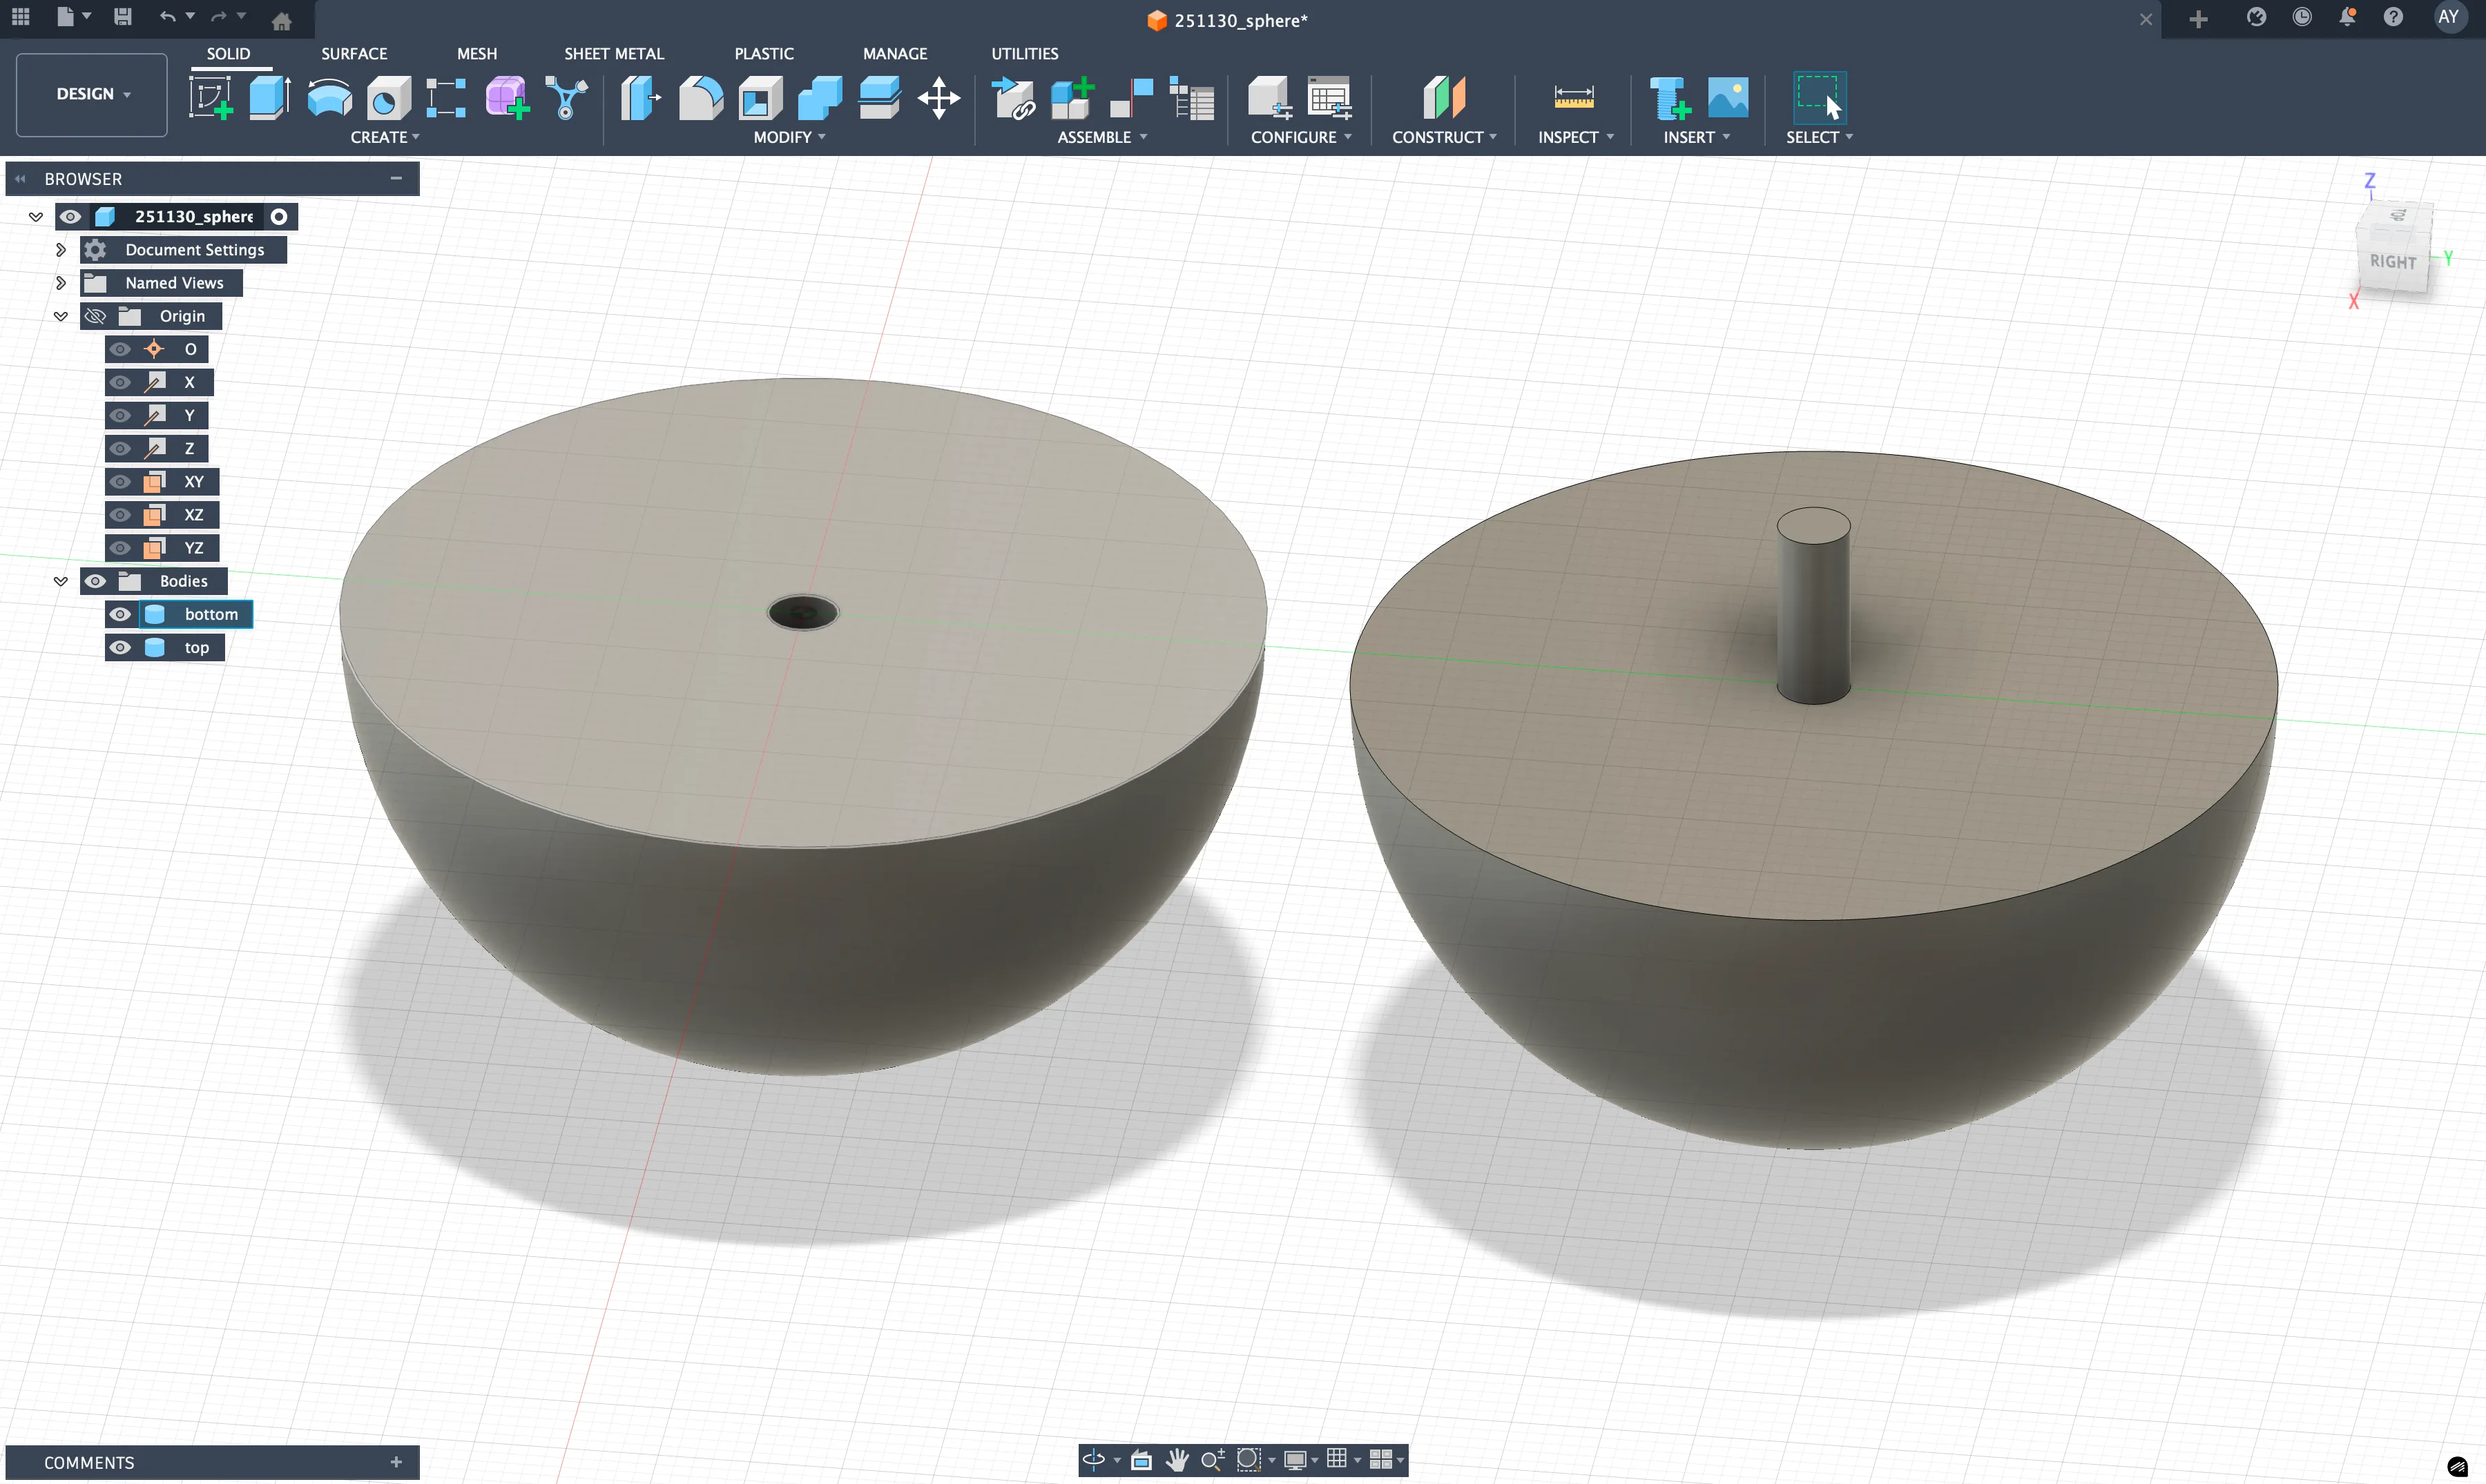Select the Shell tool icon
The height and width of the screenshot is (1484, 2486).
coord(760,98)
